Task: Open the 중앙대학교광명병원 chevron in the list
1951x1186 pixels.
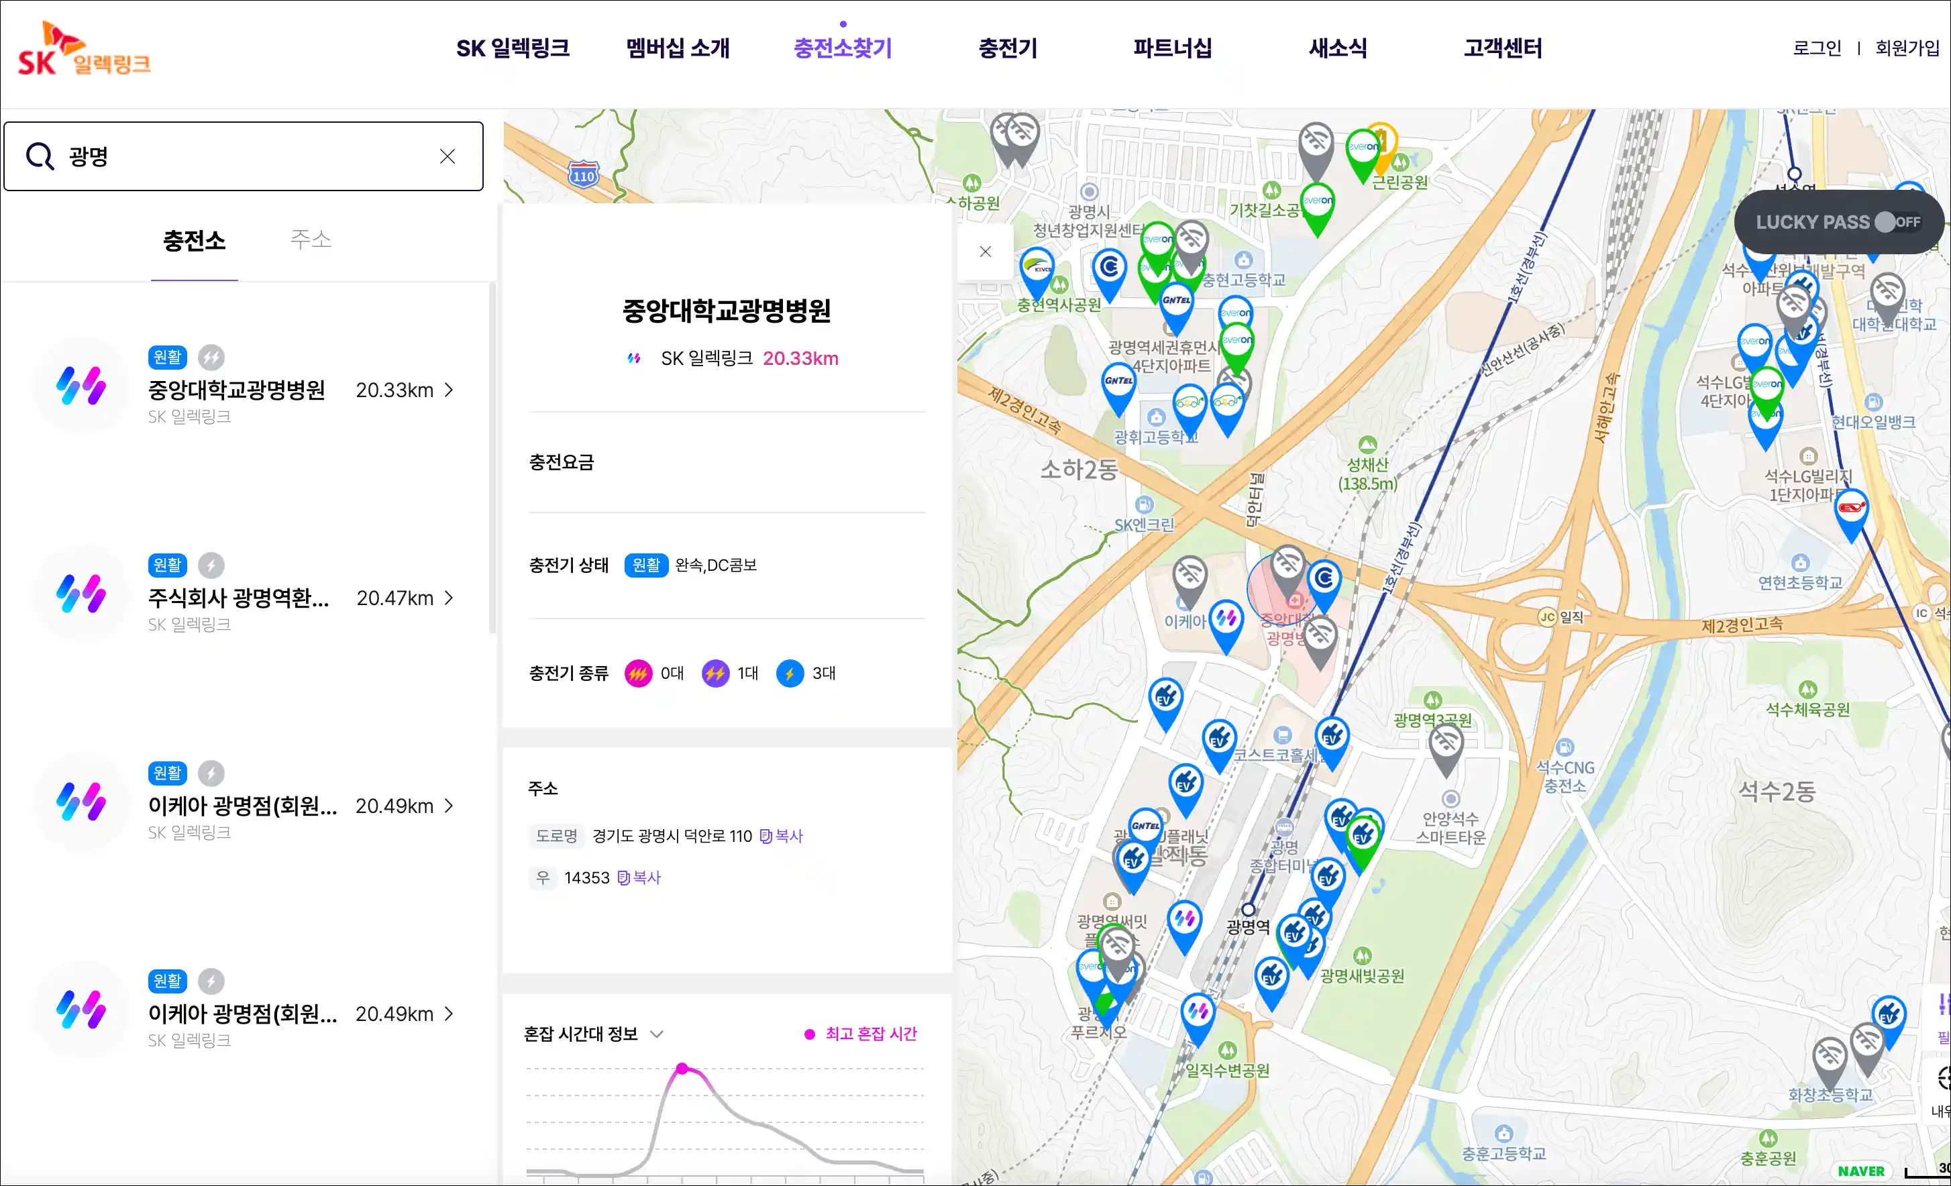Action: (450, 390)
